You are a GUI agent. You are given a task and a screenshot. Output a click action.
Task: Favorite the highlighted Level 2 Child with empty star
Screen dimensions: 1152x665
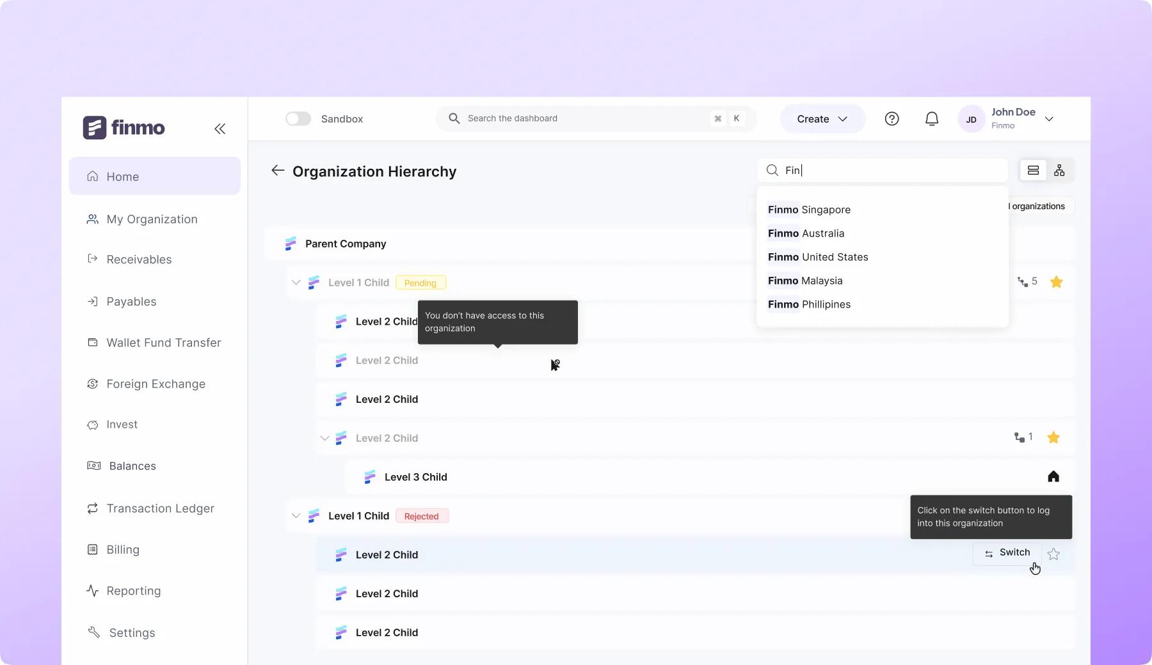point(1053,554)
